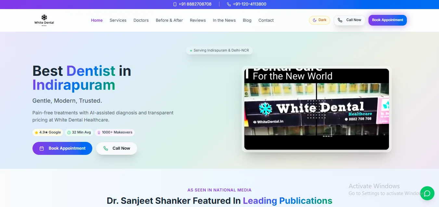The image size is (439, 207).
Task: Click hero Call Now button
Action: click(x=117, y=148)
